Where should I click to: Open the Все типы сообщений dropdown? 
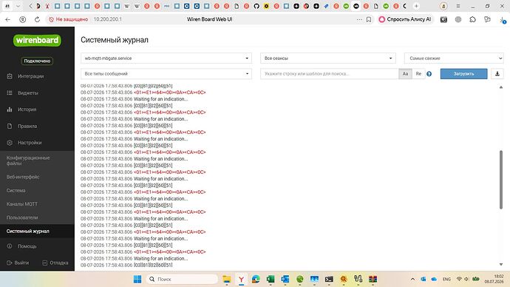pos(166,74)
